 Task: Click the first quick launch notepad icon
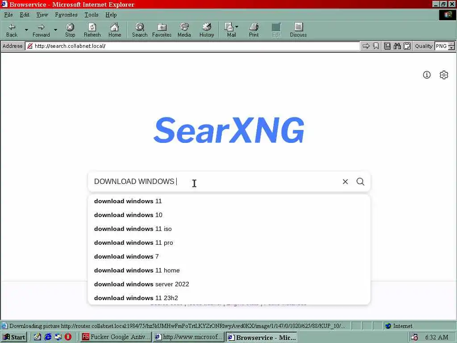click(x=37, y=337)
